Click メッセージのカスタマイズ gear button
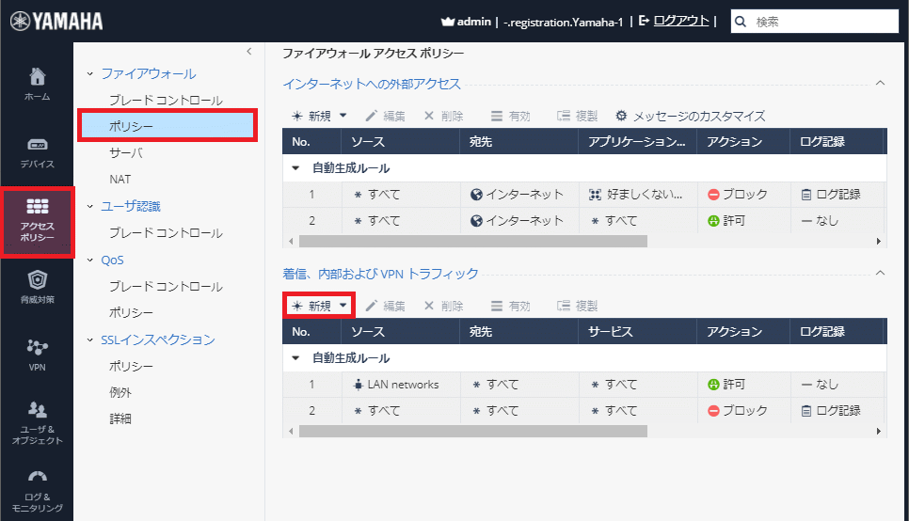The height and width of the screenshot is (521, 909). [690, 116]
